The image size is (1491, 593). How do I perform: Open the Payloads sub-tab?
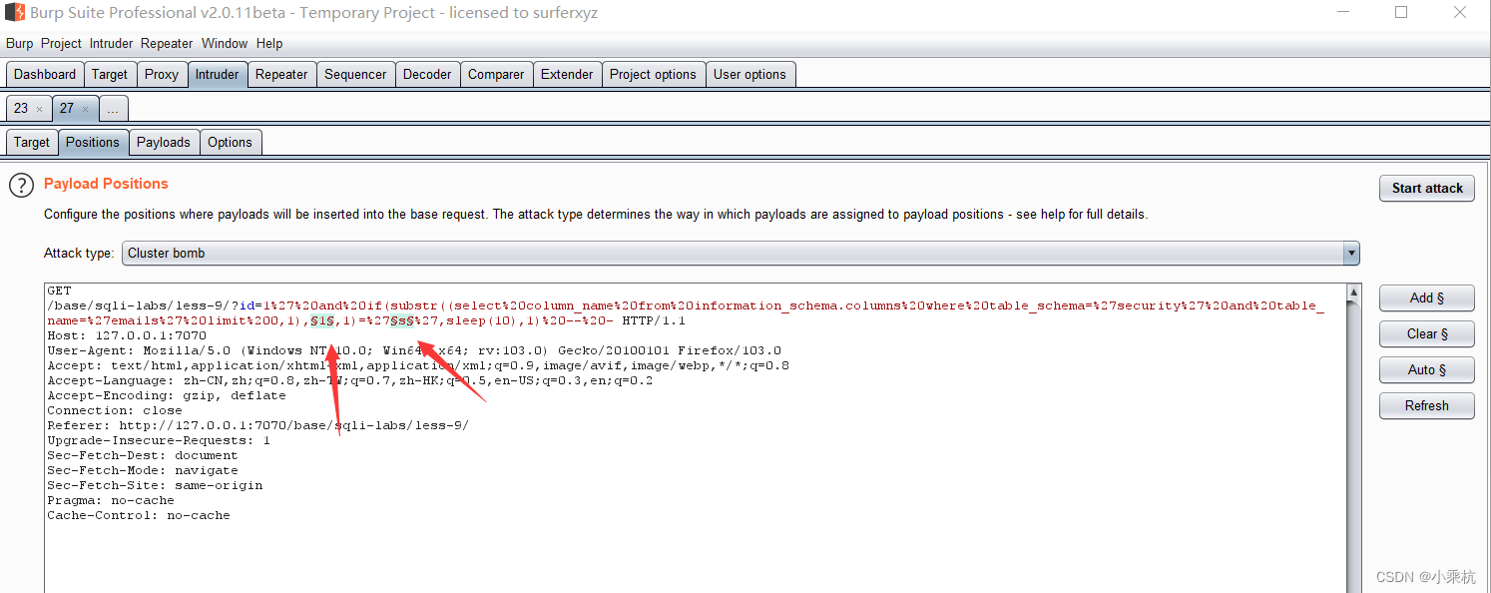[164, 143]
